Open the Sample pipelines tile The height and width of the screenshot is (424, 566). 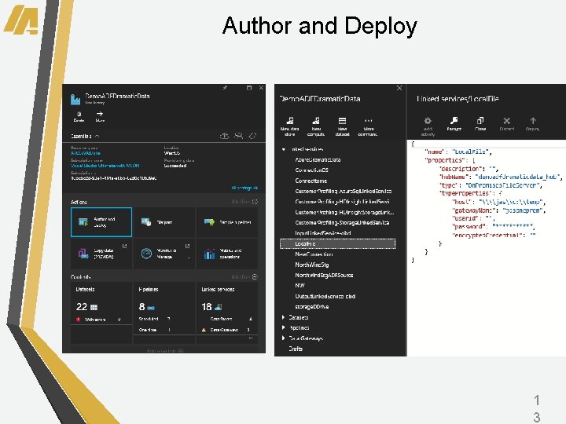(x=227, y=222)
